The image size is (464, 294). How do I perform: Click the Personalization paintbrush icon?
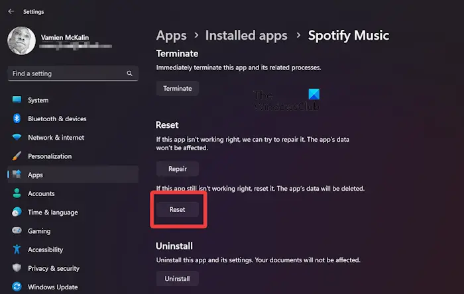pos(17,156)
